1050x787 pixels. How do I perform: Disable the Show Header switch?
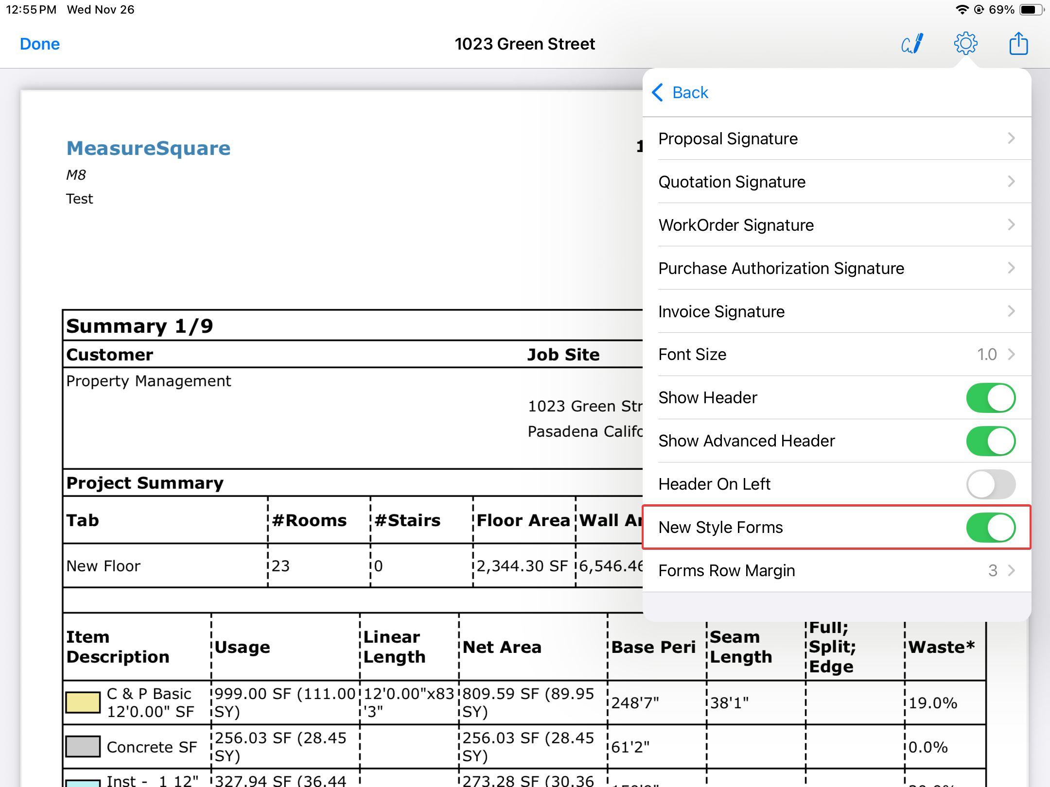(x=990, y=398)
